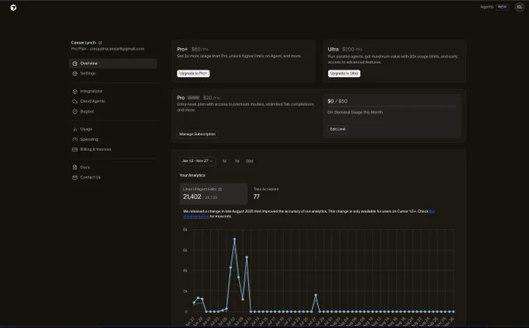Open the CL profile avatar menu
This screenshot has width=529, height=328.
click(519, 7)
